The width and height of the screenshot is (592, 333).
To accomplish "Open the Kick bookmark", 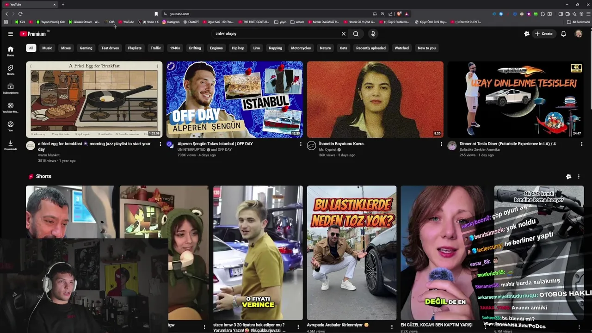I will (20, 22).
